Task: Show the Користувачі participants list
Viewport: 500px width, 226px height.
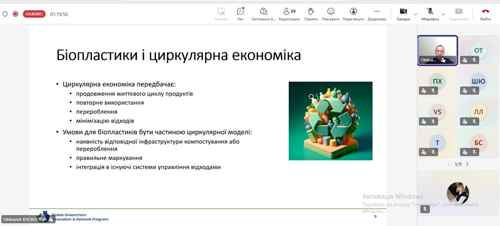Action: 289,15
